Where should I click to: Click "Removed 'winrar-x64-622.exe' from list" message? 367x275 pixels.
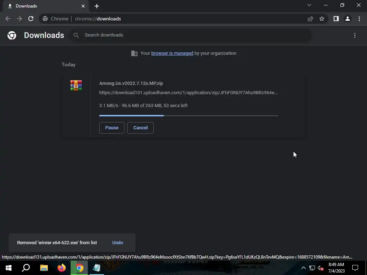(57, 243)
